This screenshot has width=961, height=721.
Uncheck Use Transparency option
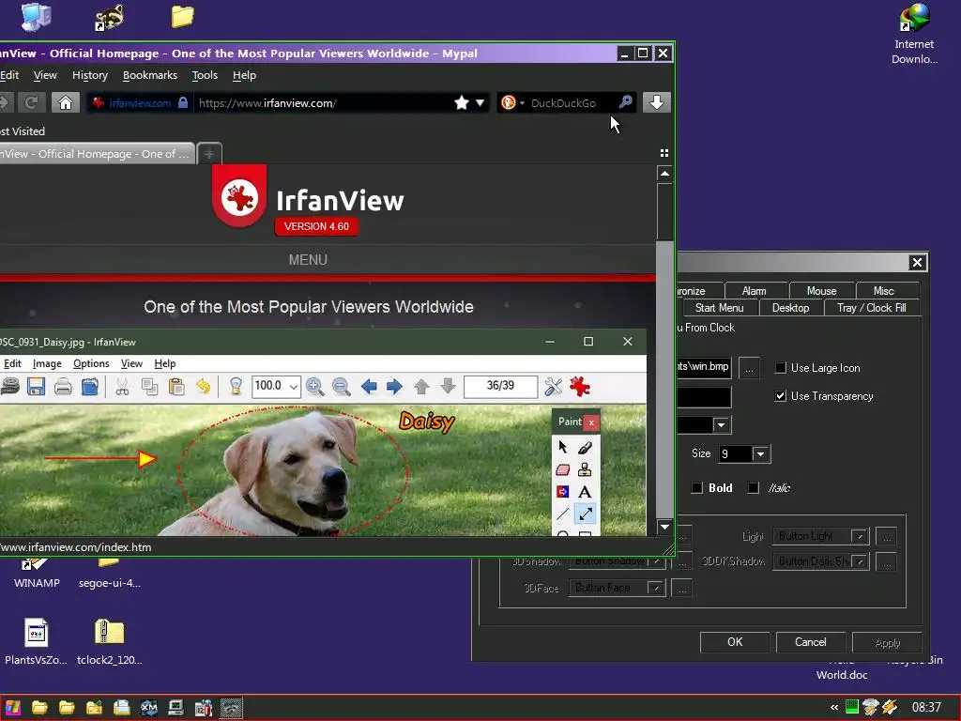tap(781, 396)
